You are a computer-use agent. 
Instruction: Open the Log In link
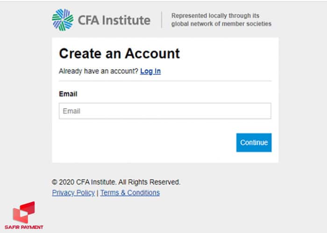pyautogui.click(x=150, y=71)
